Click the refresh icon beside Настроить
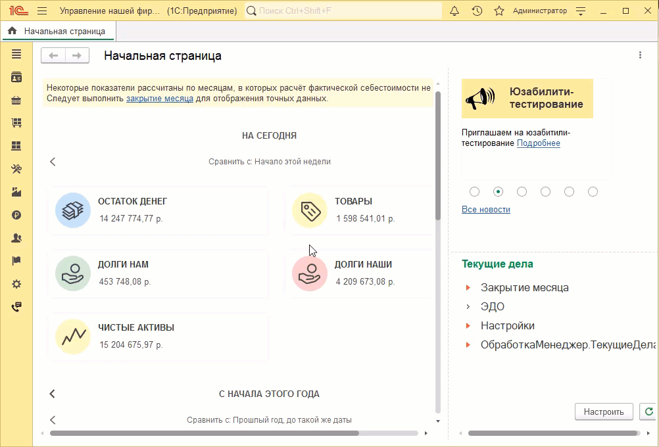This screenshot has width=659, height=447. pos(650,412)
